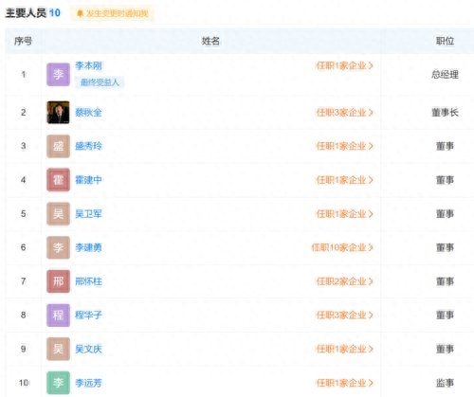Click sequence number 10 in 李远芳's row
The width and height of the screenshot is (474, 397).
click(x=24, y=383)
